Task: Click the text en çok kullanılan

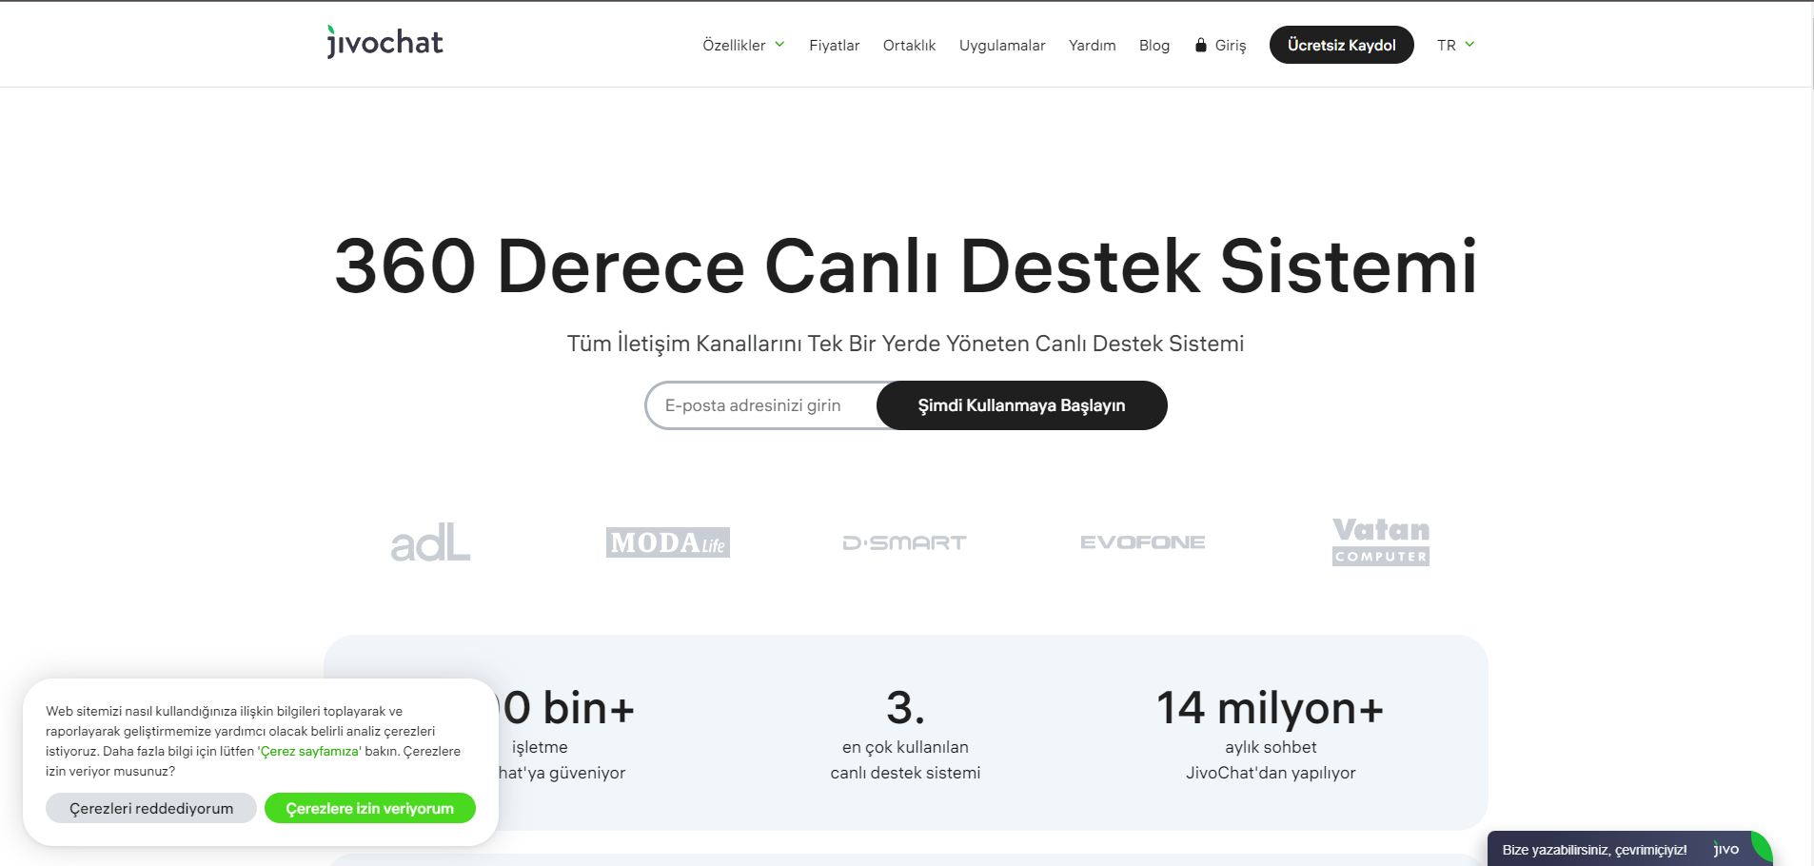Action: point(905,747)
